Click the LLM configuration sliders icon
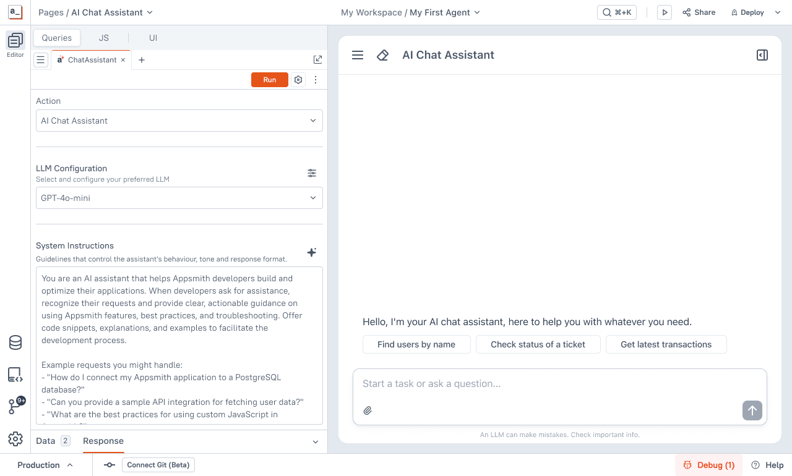The height and width of the screenshot is (476, 792). pyautogui.click(x=312, y=173)
